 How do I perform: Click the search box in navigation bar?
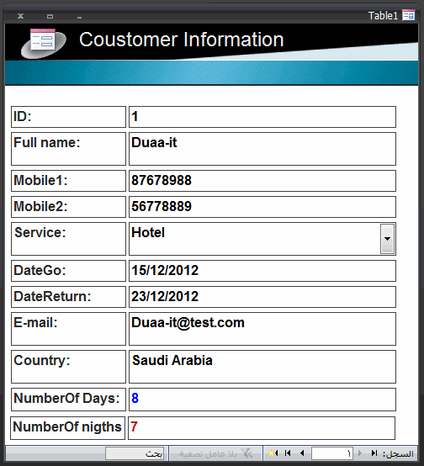click(134, 453)
